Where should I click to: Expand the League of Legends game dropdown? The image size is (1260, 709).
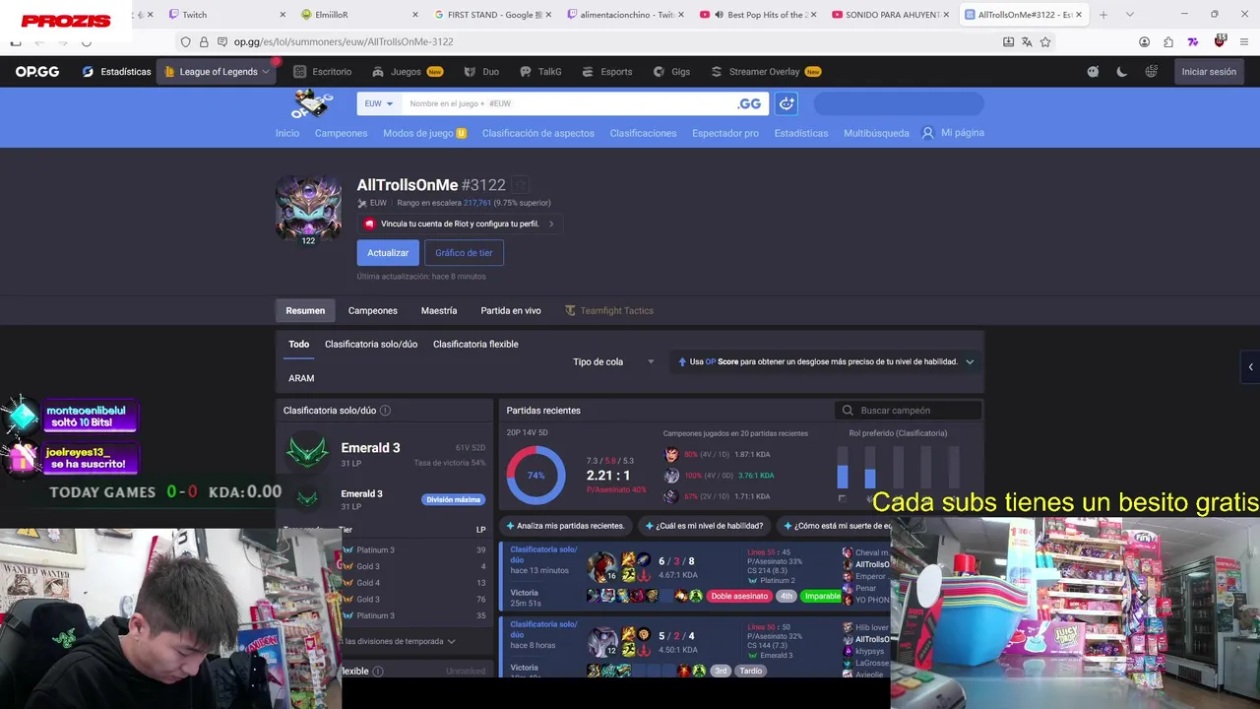(x=217, y=72)
